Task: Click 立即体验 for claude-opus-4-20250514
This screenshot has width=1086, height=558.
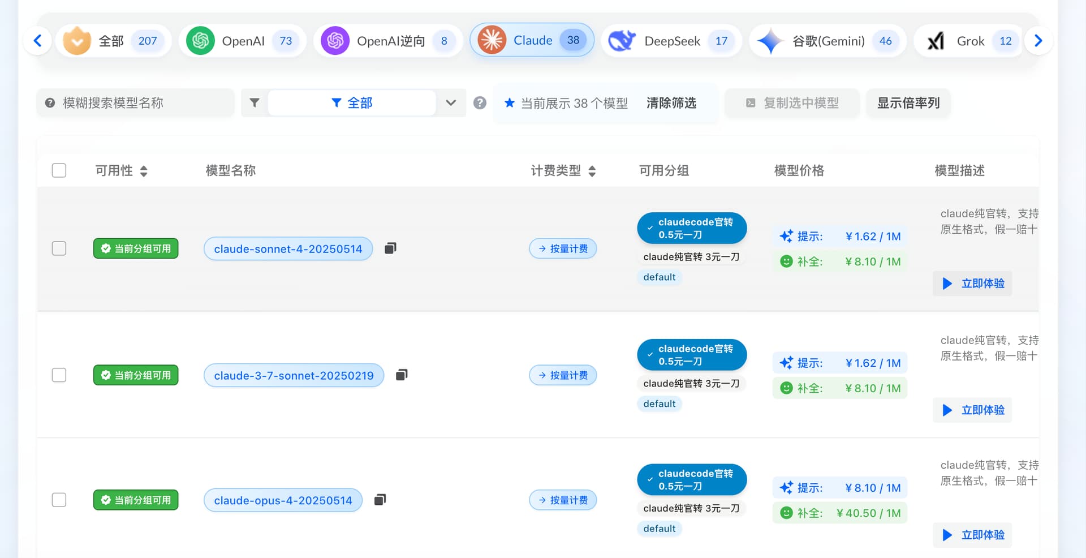Action: click(x=972, y=535)
